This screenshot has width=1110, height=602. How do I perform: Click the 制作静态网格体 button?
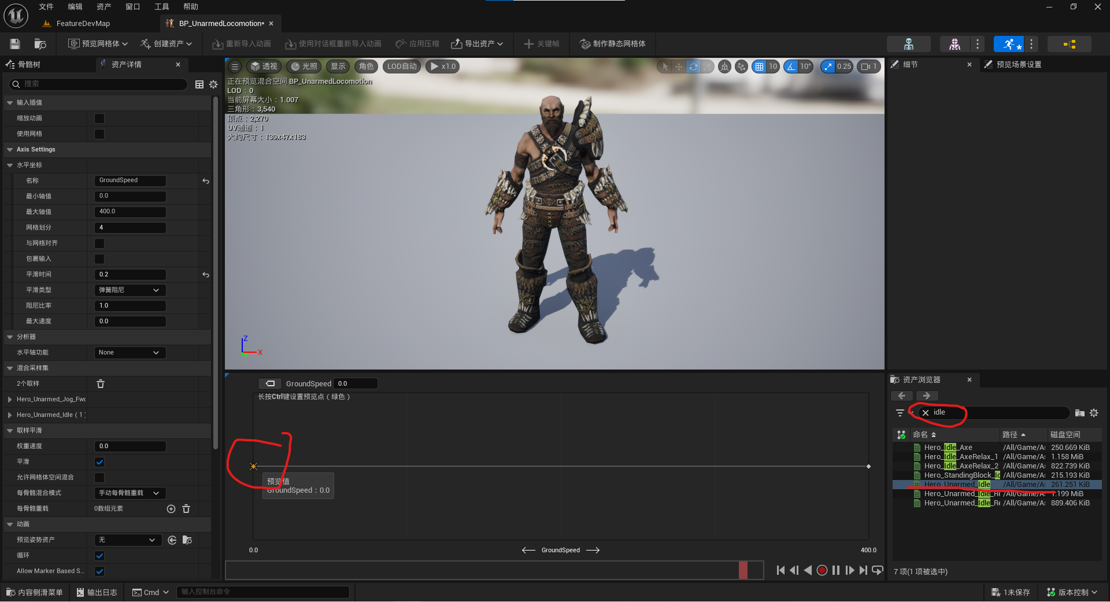click(613, 44)
